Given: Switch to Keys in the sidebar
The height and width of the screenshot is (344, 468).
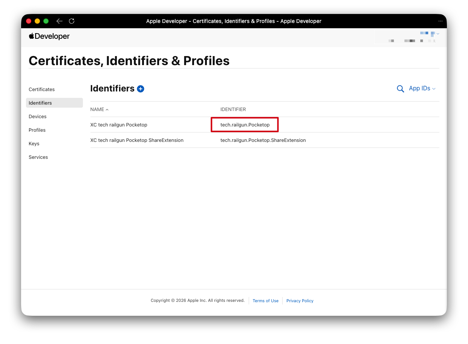Looking at the screenshot, I should pos(34,144).
